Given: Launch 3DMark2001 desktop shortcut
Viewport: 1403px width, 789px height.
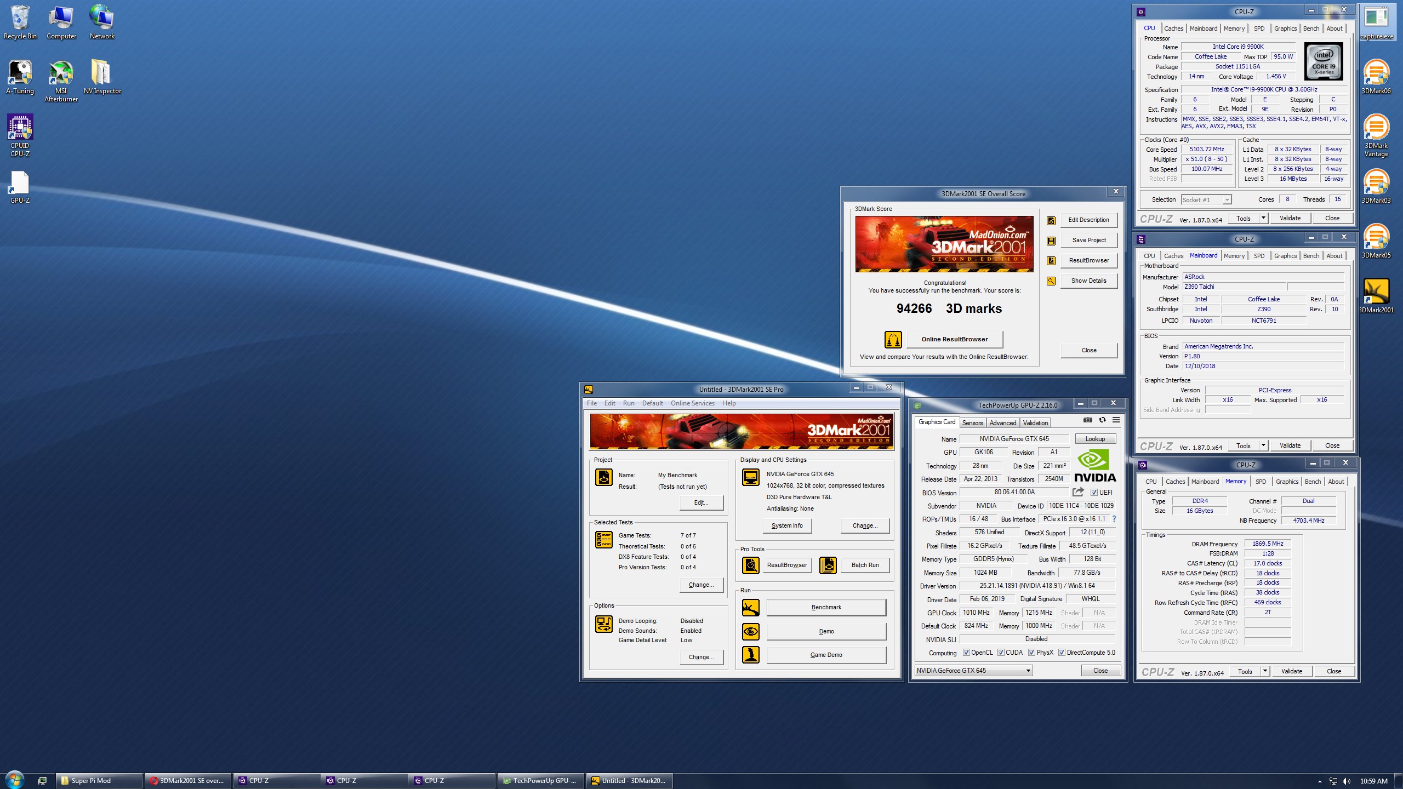Looking at the screenshot, I should point(1376,296).
